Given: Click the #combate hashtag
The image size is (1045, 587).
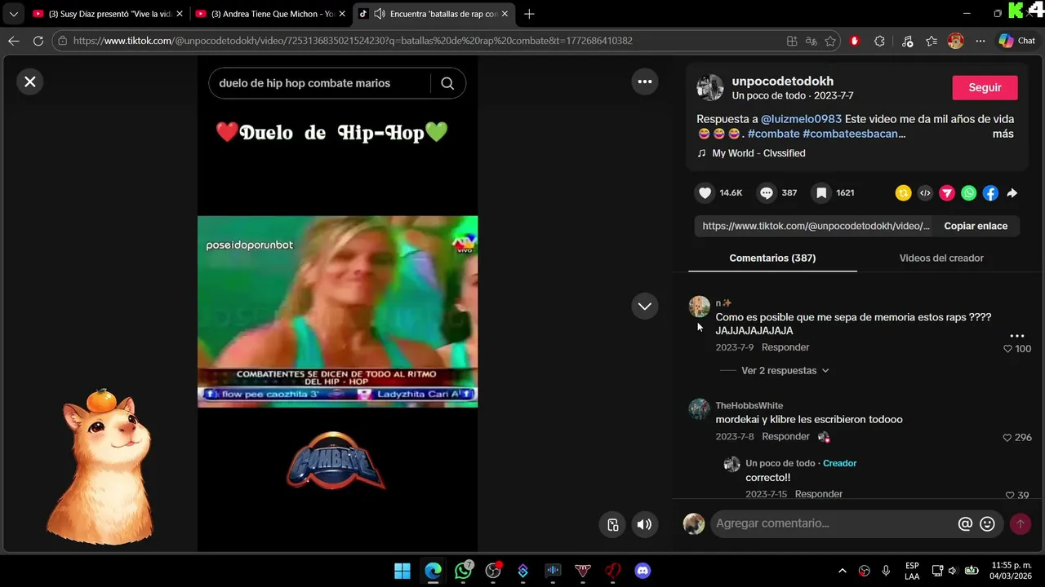Looking at the screenshot, I should click(773, 134).
